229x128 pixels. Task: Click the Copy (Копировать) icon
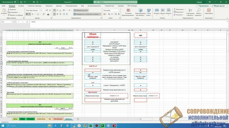[9, 12]
